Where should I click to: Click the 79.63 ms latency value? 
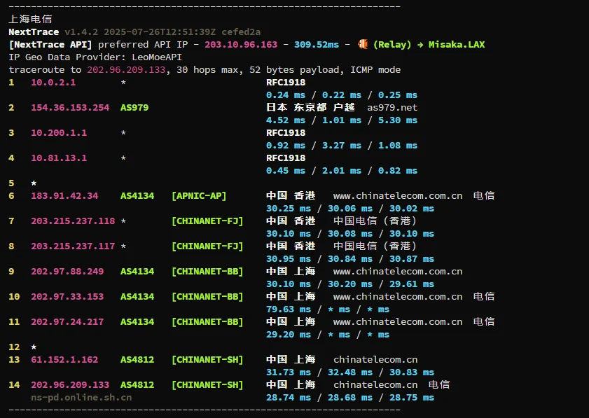(289, 309)
